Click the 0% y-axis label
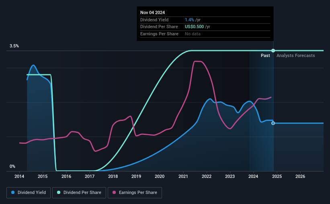 (x=12, y=166)
